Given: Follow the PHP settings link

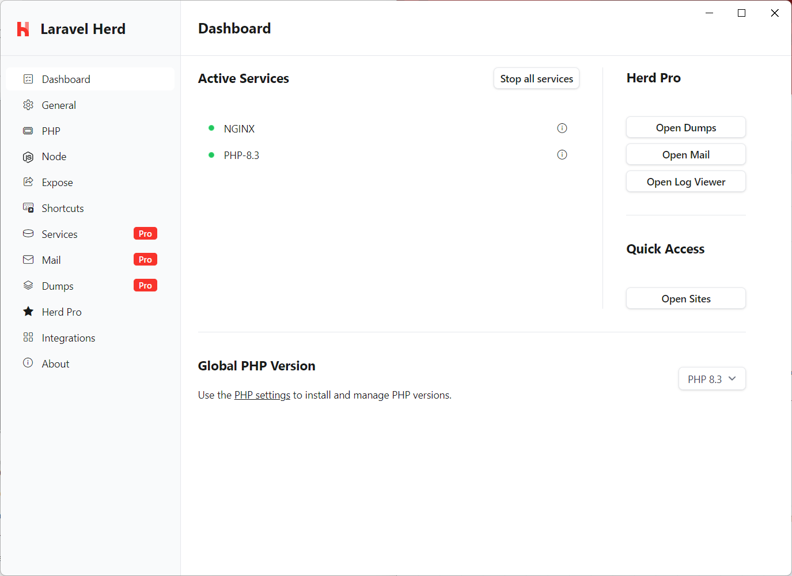Looking at the screenshot, I should tap(262, 395).
